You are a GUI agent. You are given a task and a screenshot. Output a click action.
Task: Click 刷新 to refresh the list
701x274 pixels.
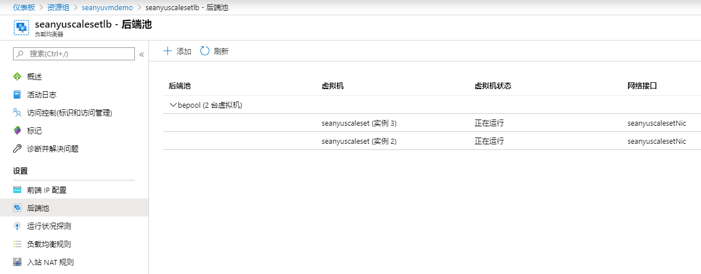[214, 51]
